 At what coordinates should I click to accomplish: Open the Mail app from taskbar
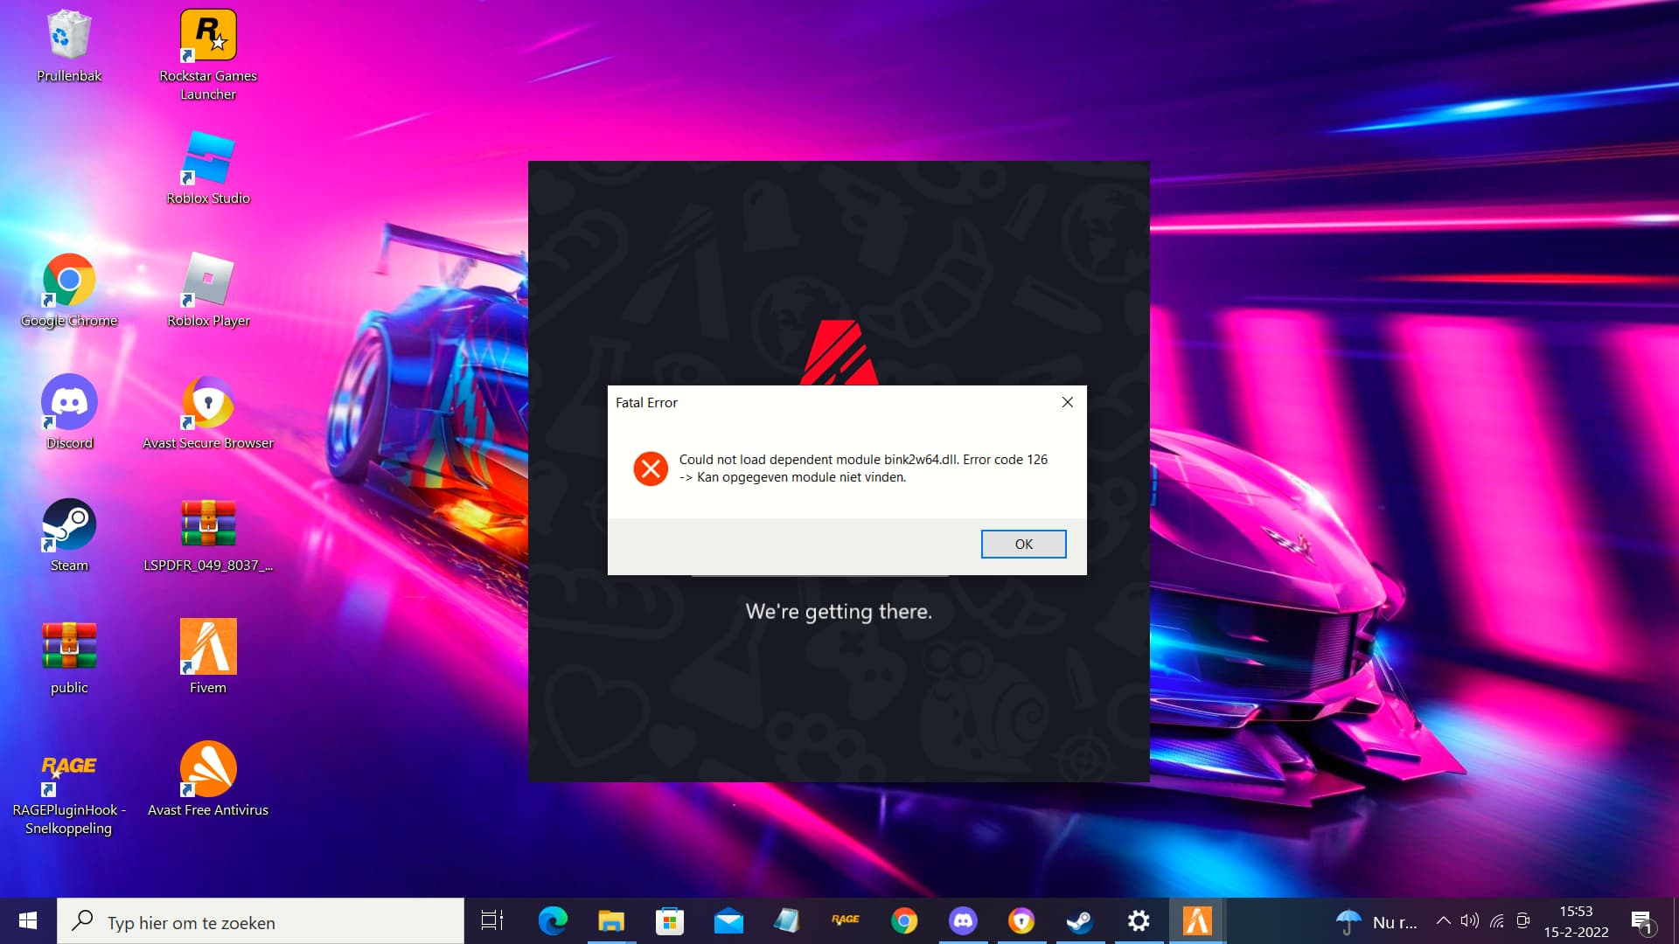point(728,921)
